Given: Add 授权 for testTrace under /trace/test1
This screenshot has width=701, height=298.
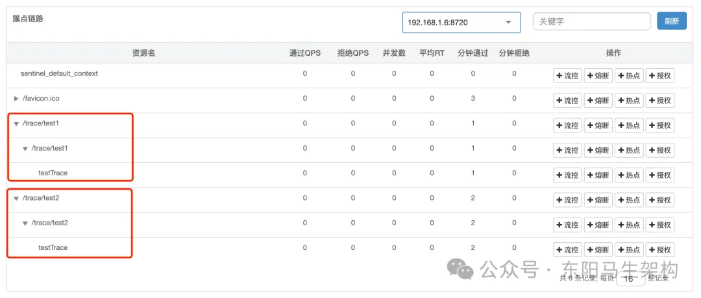Looking at the screenshot, I should click(660, 175).
